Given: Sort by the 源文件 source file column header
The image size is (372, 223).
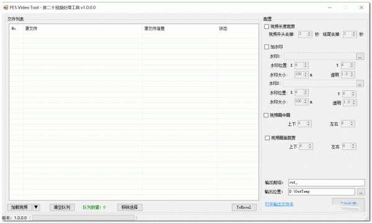Looking at the screenshot, I should [82, 28].
